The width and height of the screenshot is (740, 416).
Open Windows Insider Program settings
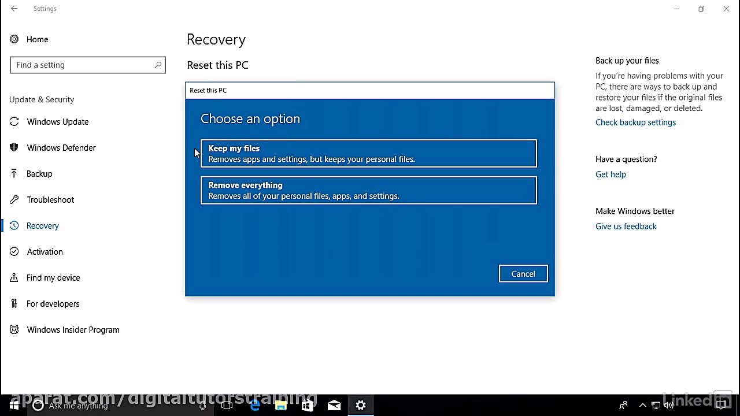tap(73, 329)
